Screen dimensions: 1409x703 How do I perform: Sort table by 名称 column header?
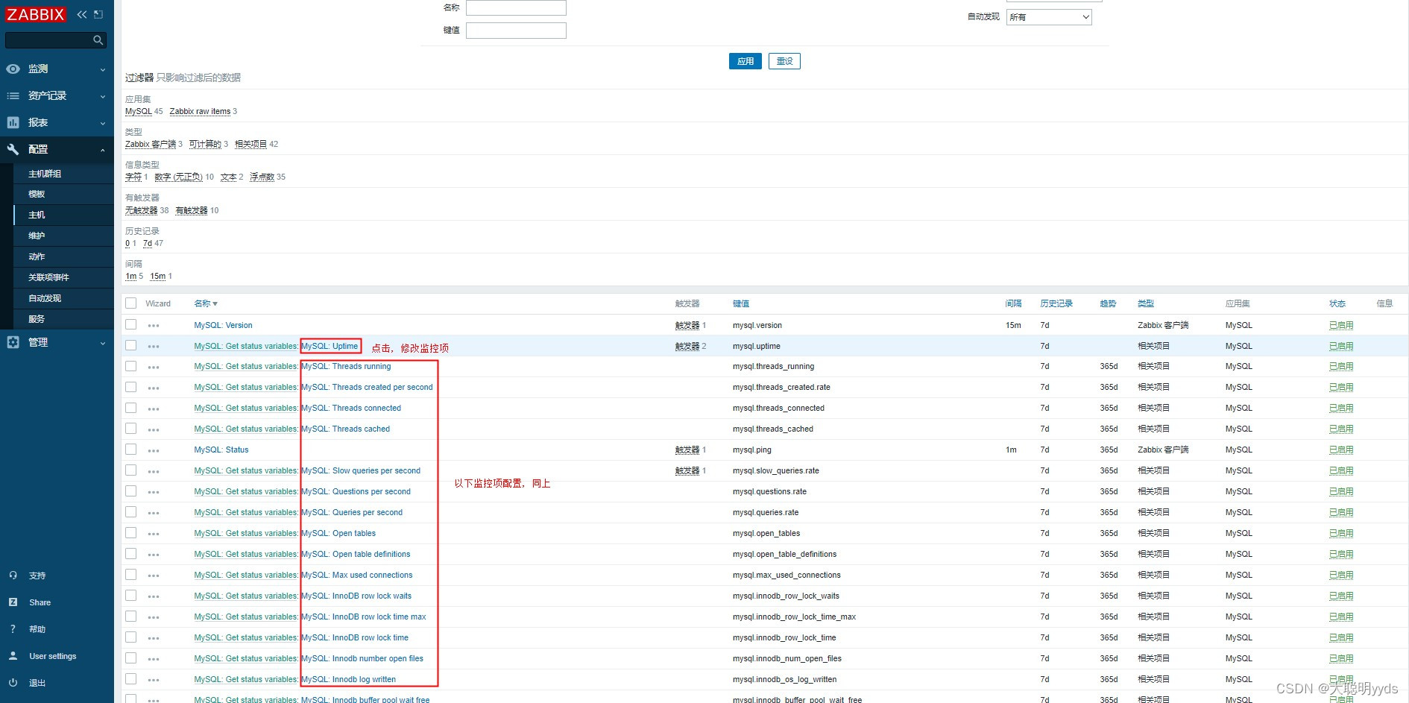pyautogui.click(x=206, y=303)
